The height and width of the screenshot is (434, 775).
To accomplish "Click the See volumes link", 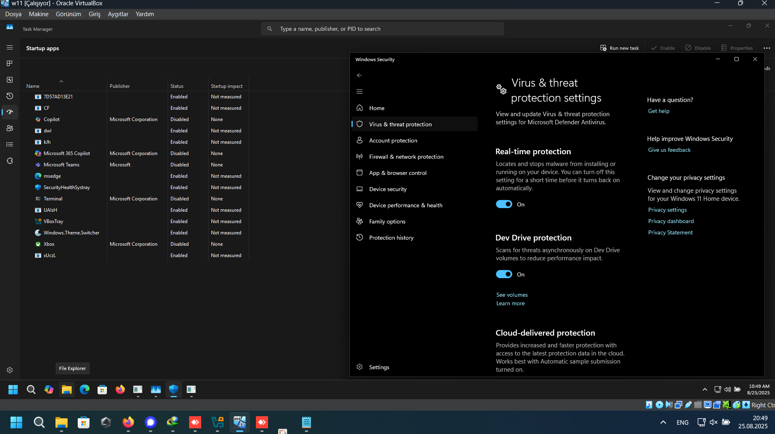I will click(x=512, y=295).
